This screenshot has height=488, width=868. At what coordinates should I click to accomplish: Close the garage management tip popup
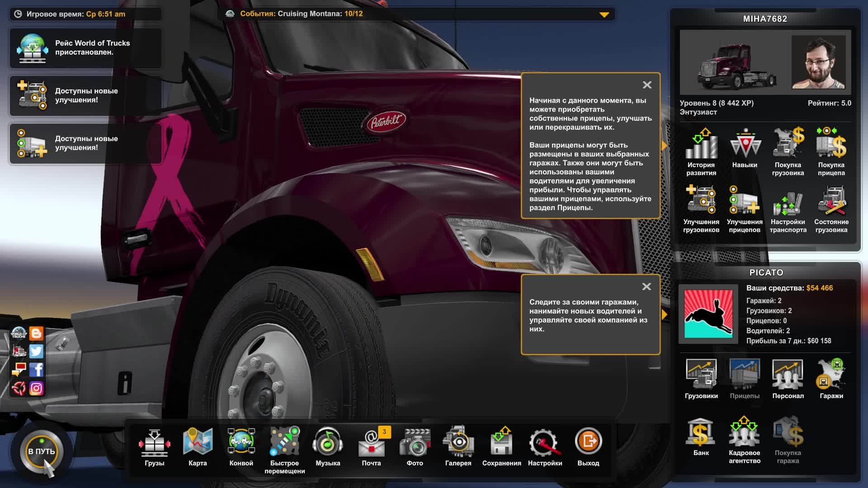pos(646,286)
